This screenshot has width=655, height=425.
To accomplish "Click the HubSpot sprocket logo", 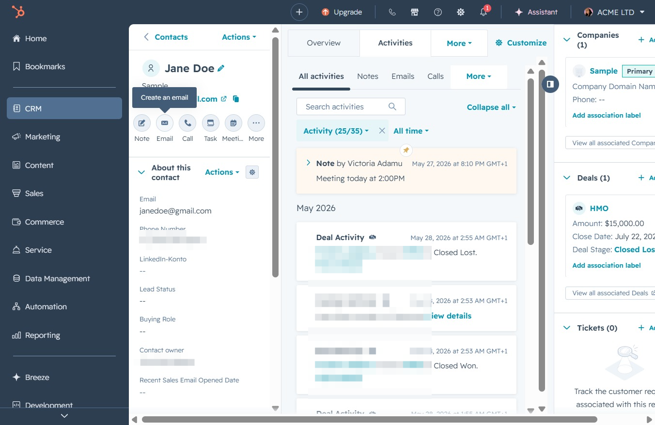I will pos(18,12).
